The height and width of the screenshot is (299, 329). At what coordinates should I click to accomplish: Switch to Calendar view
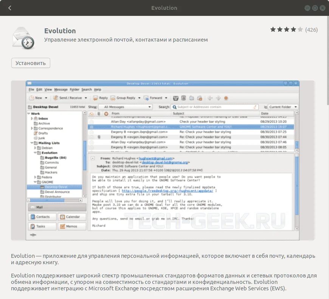click(x=72, y=217)
